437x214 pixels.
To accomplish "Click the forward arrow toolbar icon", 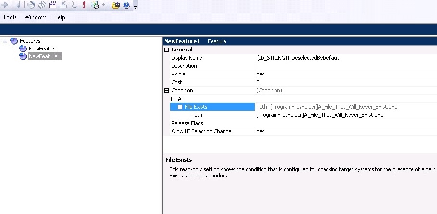I will tap(4, 5).
